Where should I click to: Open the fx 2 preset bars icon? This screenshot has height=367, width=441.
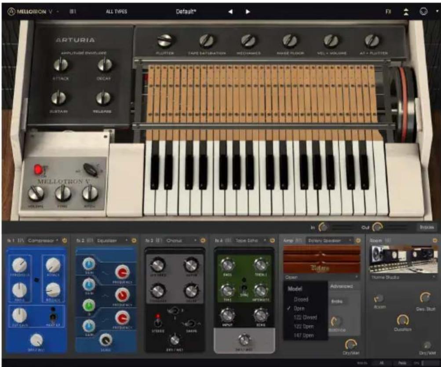90,240
